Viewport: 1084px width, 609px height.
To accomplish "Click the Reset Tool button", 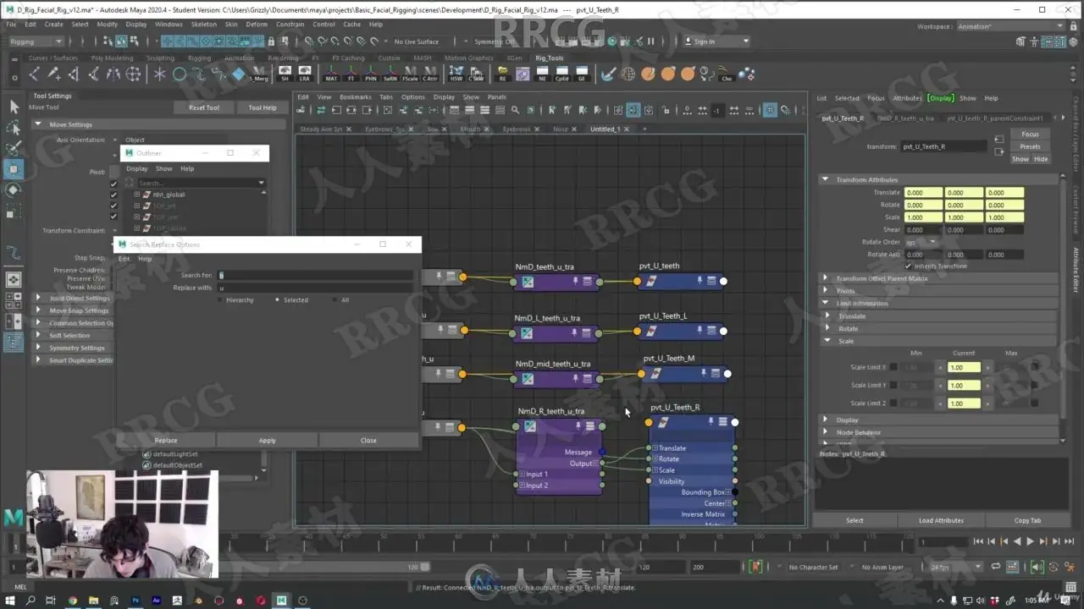I will click(204, 108).
